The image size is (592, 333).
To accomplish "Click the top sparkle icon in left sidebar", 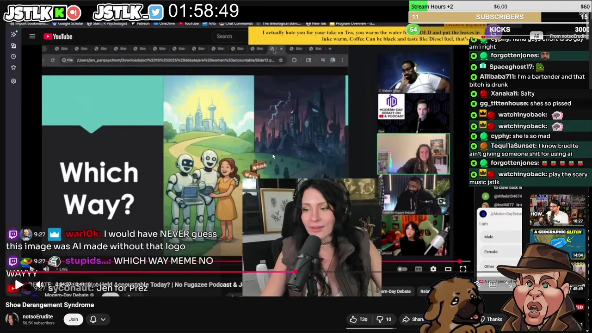I will click(x=13, y=34).
